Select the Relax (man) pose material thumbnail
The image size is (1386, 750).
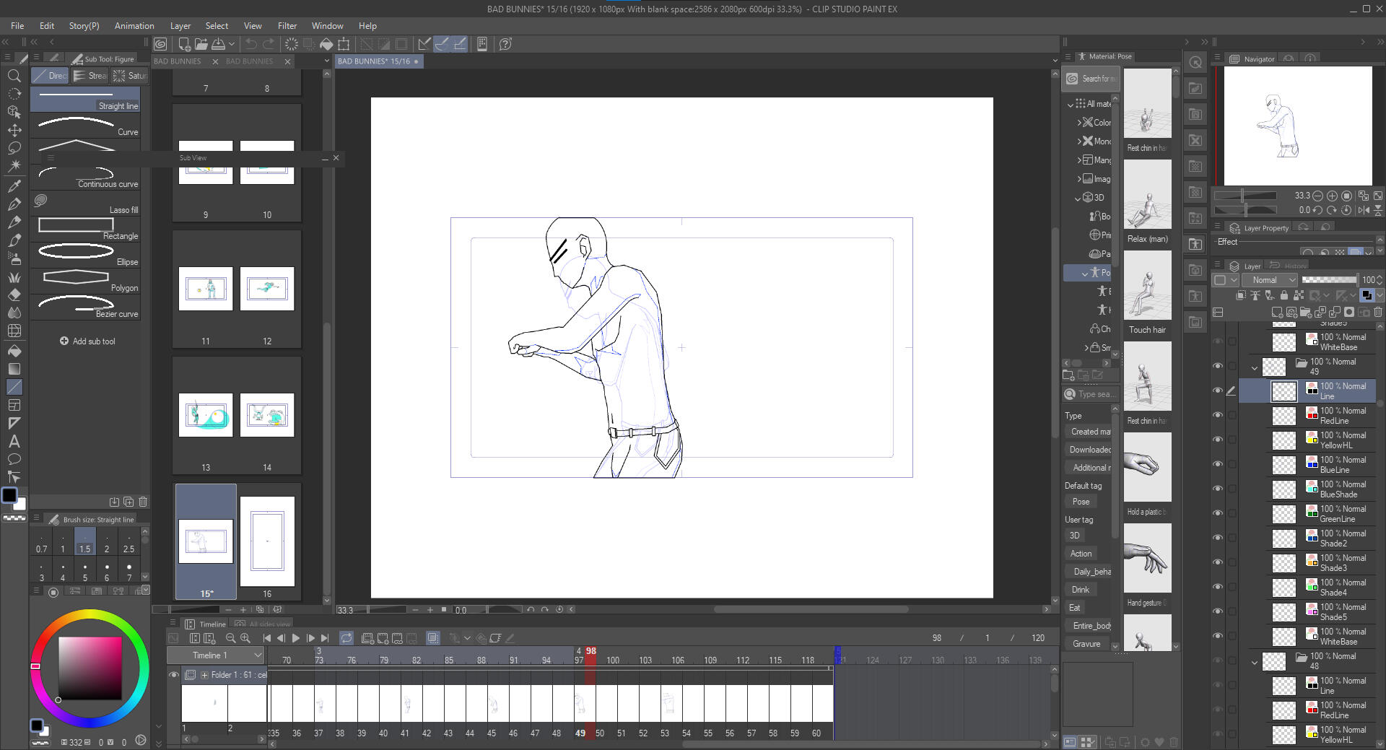pyautogui.click(x=1147, y=193)
